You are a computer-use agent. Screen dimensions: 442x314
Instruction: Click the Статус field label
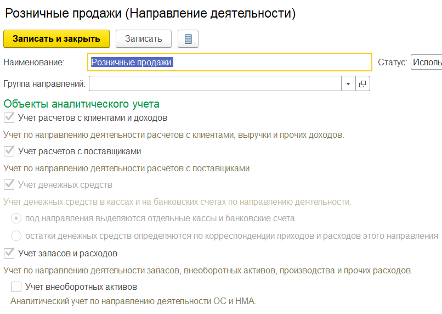coord(392,63)
